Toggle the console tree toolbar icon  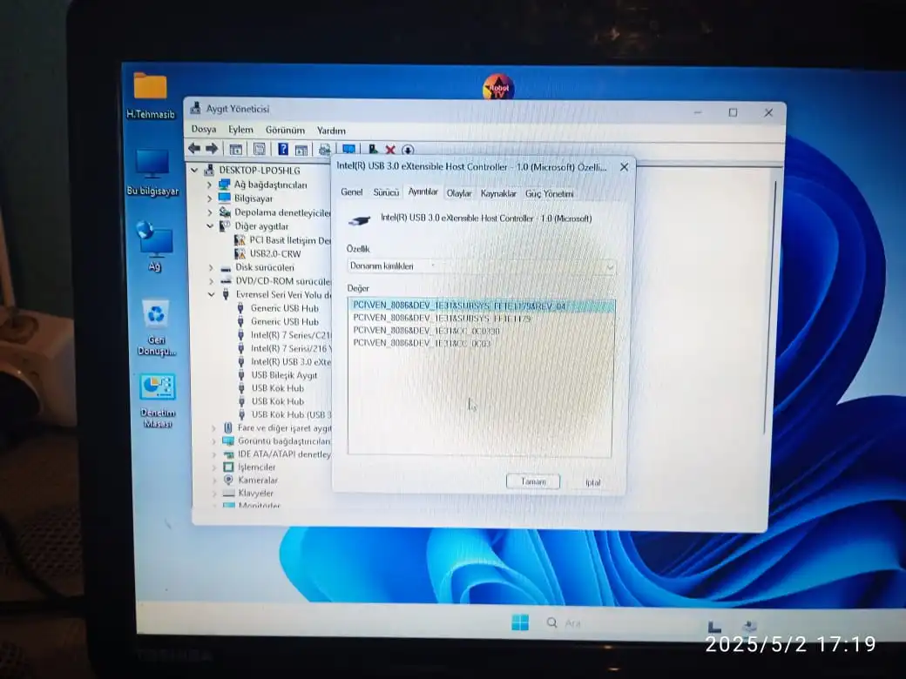tap(236, 150)
